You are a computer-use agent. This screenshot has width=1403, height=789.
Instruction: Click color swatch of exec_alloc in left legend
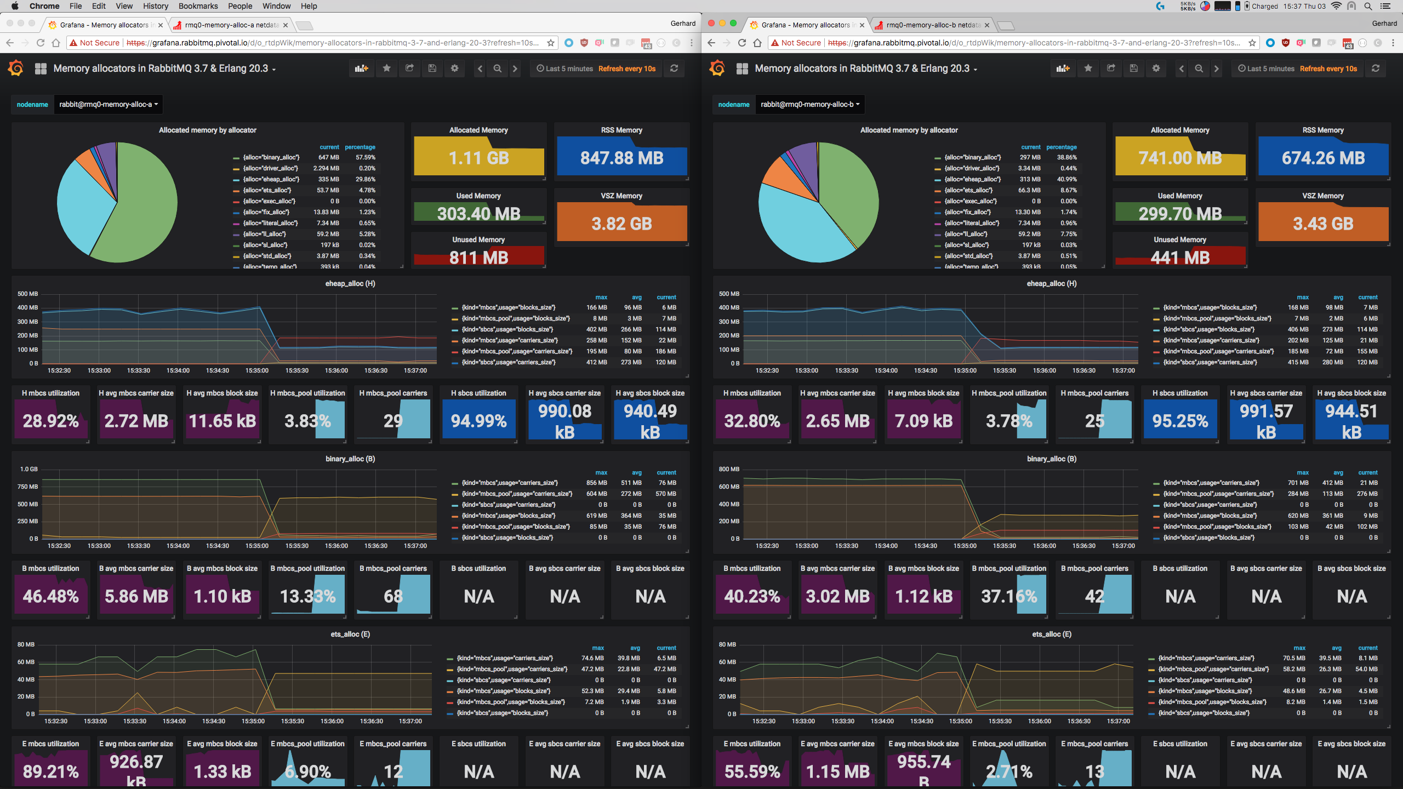click(x=236, y=202)
